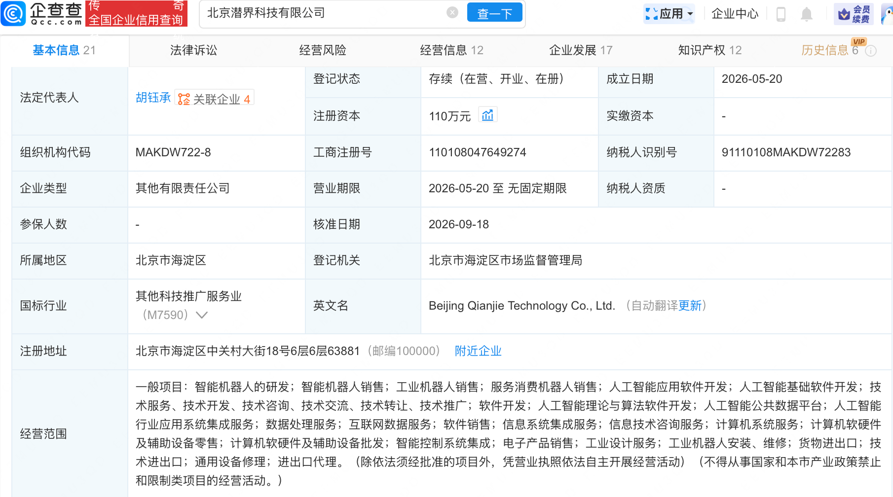Switch to the 知识产权 tab
The height and width of the screenshot is (497, 893).
click(709, 50)
